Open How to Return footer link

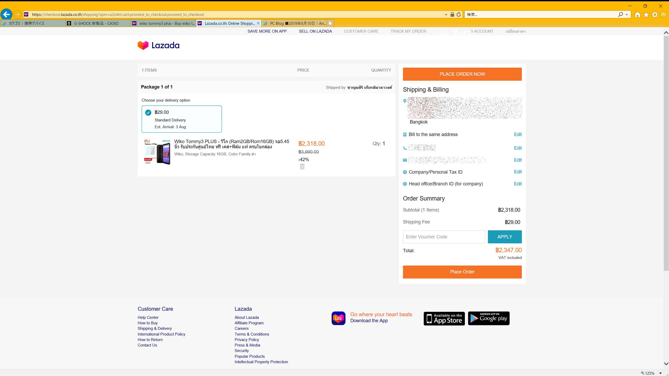tap(150, 340)
